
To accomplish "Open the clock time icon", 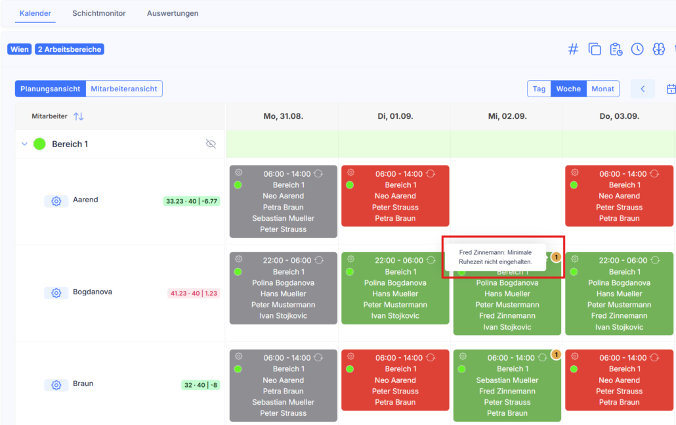I will [x=637, y=49].
